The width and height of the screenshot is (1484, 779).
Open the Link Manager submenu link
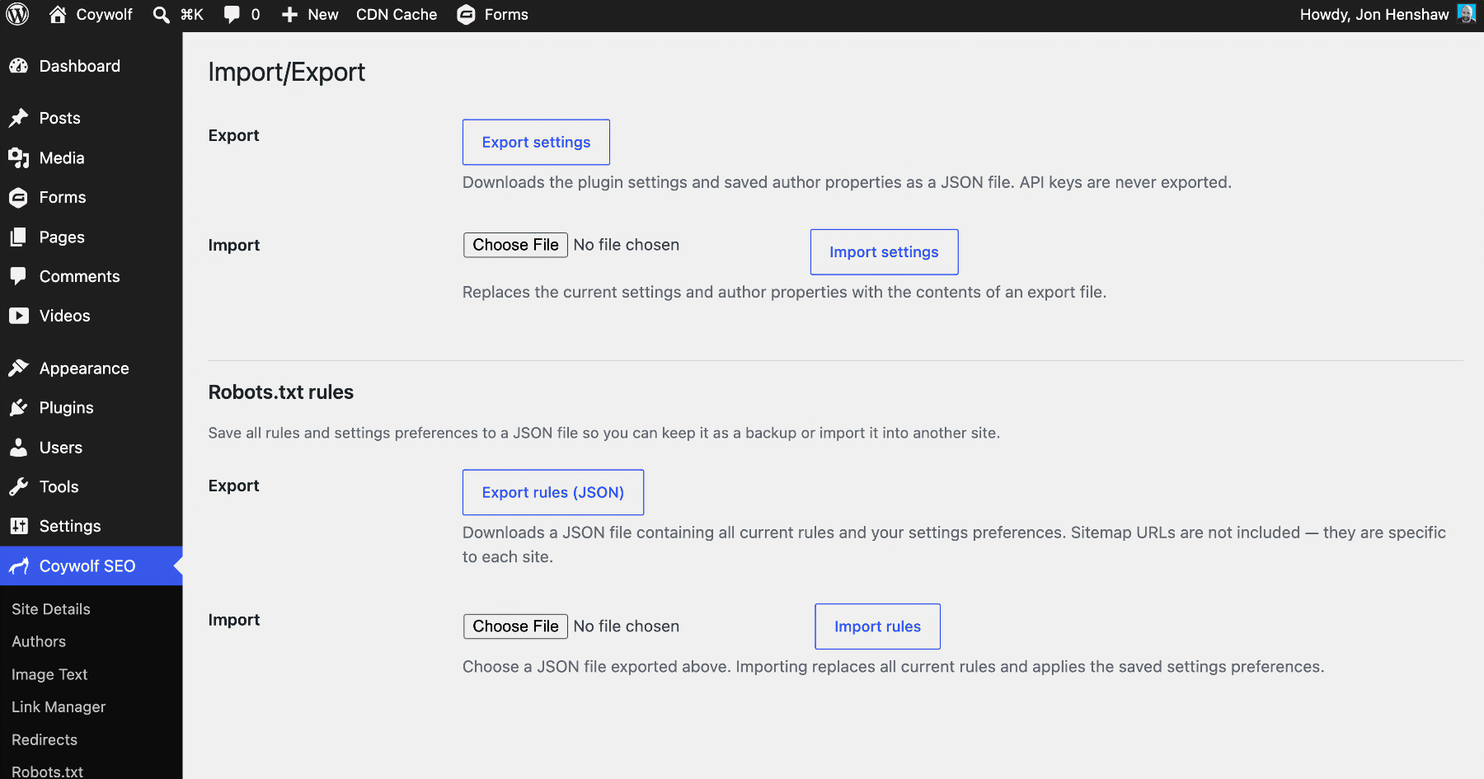[59, 706]
